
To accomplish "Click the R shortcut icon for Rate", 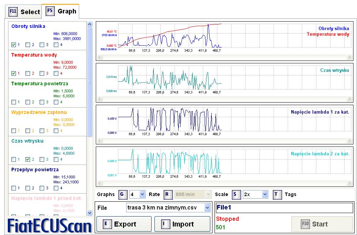I will [x=167, y=194].
